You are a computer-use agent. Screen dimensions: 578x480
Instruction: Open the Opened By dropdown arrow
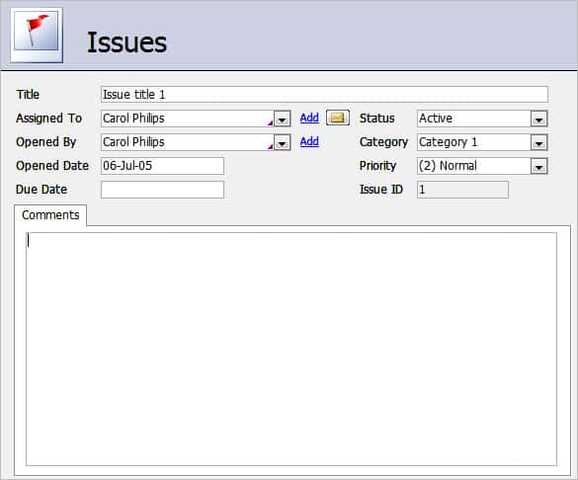pos(283,143)
